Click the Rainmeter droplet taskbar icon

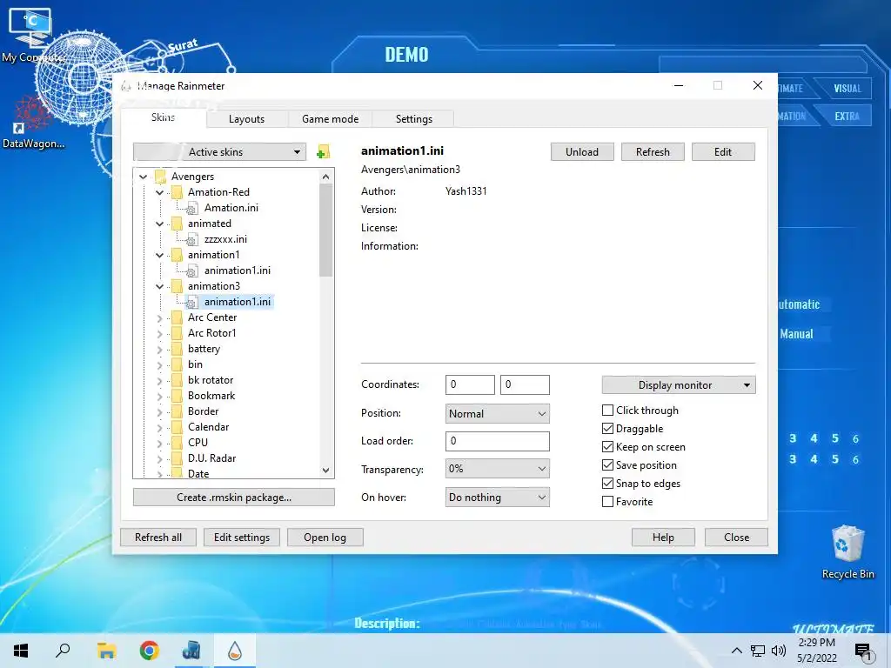point(235,651)
